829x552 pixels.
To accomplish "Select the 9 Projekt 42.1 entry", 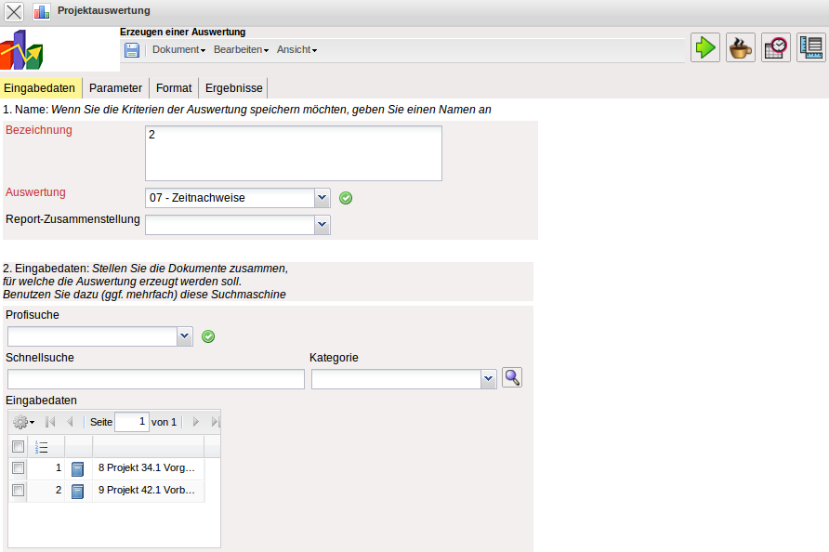I will pos(146,490).
